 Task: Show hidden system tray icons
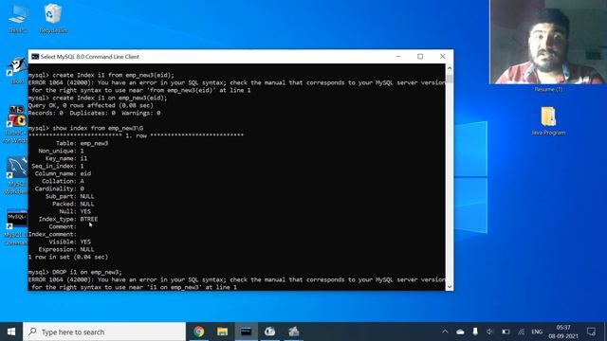pyautogui.click(x=445, y=332)
